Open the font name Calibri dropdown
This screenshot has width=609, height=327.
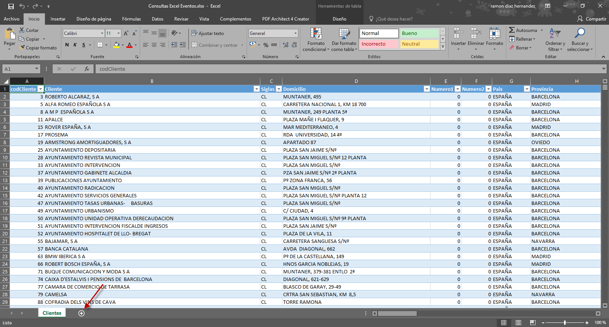click(102, 33)
